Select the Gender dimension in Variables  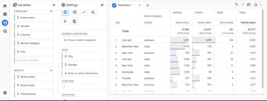pos(34,26)
